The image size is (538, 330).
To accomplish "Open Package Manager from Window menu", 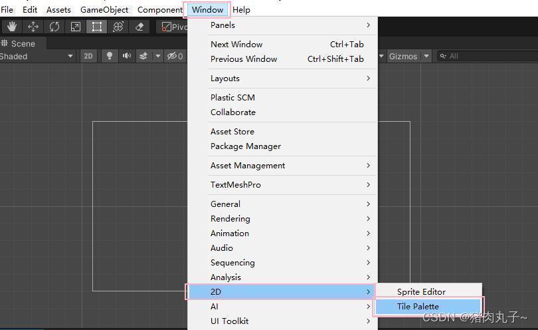I will pos(246,146).
